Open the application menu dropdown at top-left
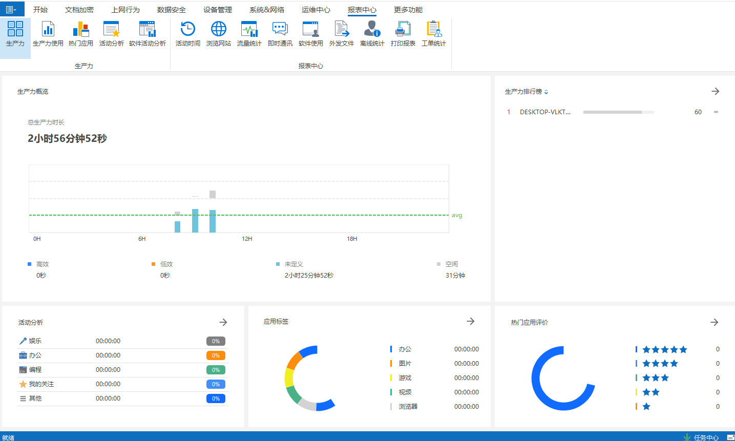The image size is (735, 441). coord(11,9)
